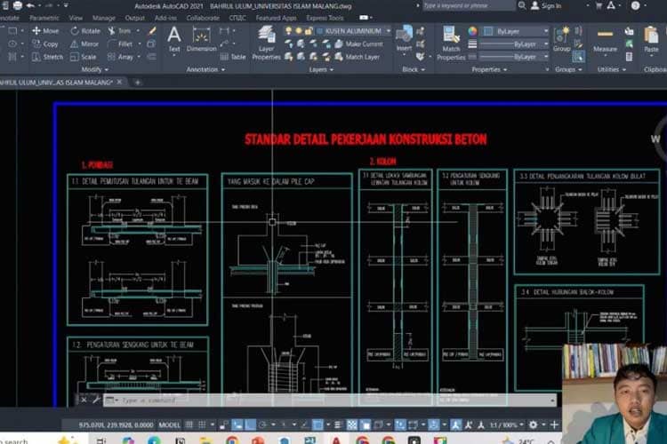Viewport: 667px width, 444px height.
Task: Open the View ribbon tab
Action: [x=76, y=18]
